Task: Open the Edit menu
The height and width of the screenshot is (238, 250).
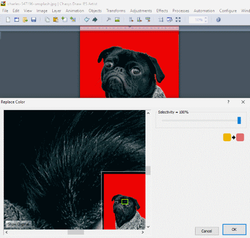Action: [x=16, y=11]
